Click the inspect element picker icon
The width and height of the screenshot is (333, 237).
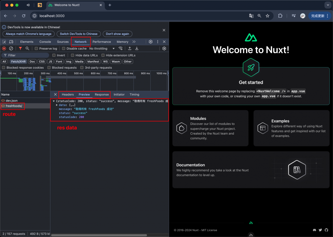click(x=4, y=42)
